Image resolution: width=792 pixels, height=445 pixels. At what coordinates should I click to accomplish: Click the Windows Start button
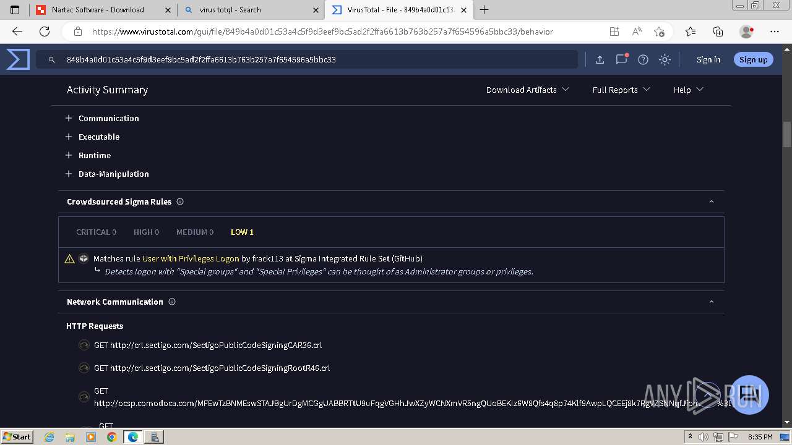17,436
